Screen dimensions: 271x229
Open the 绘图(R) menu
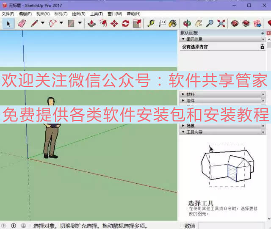[79, 14]
